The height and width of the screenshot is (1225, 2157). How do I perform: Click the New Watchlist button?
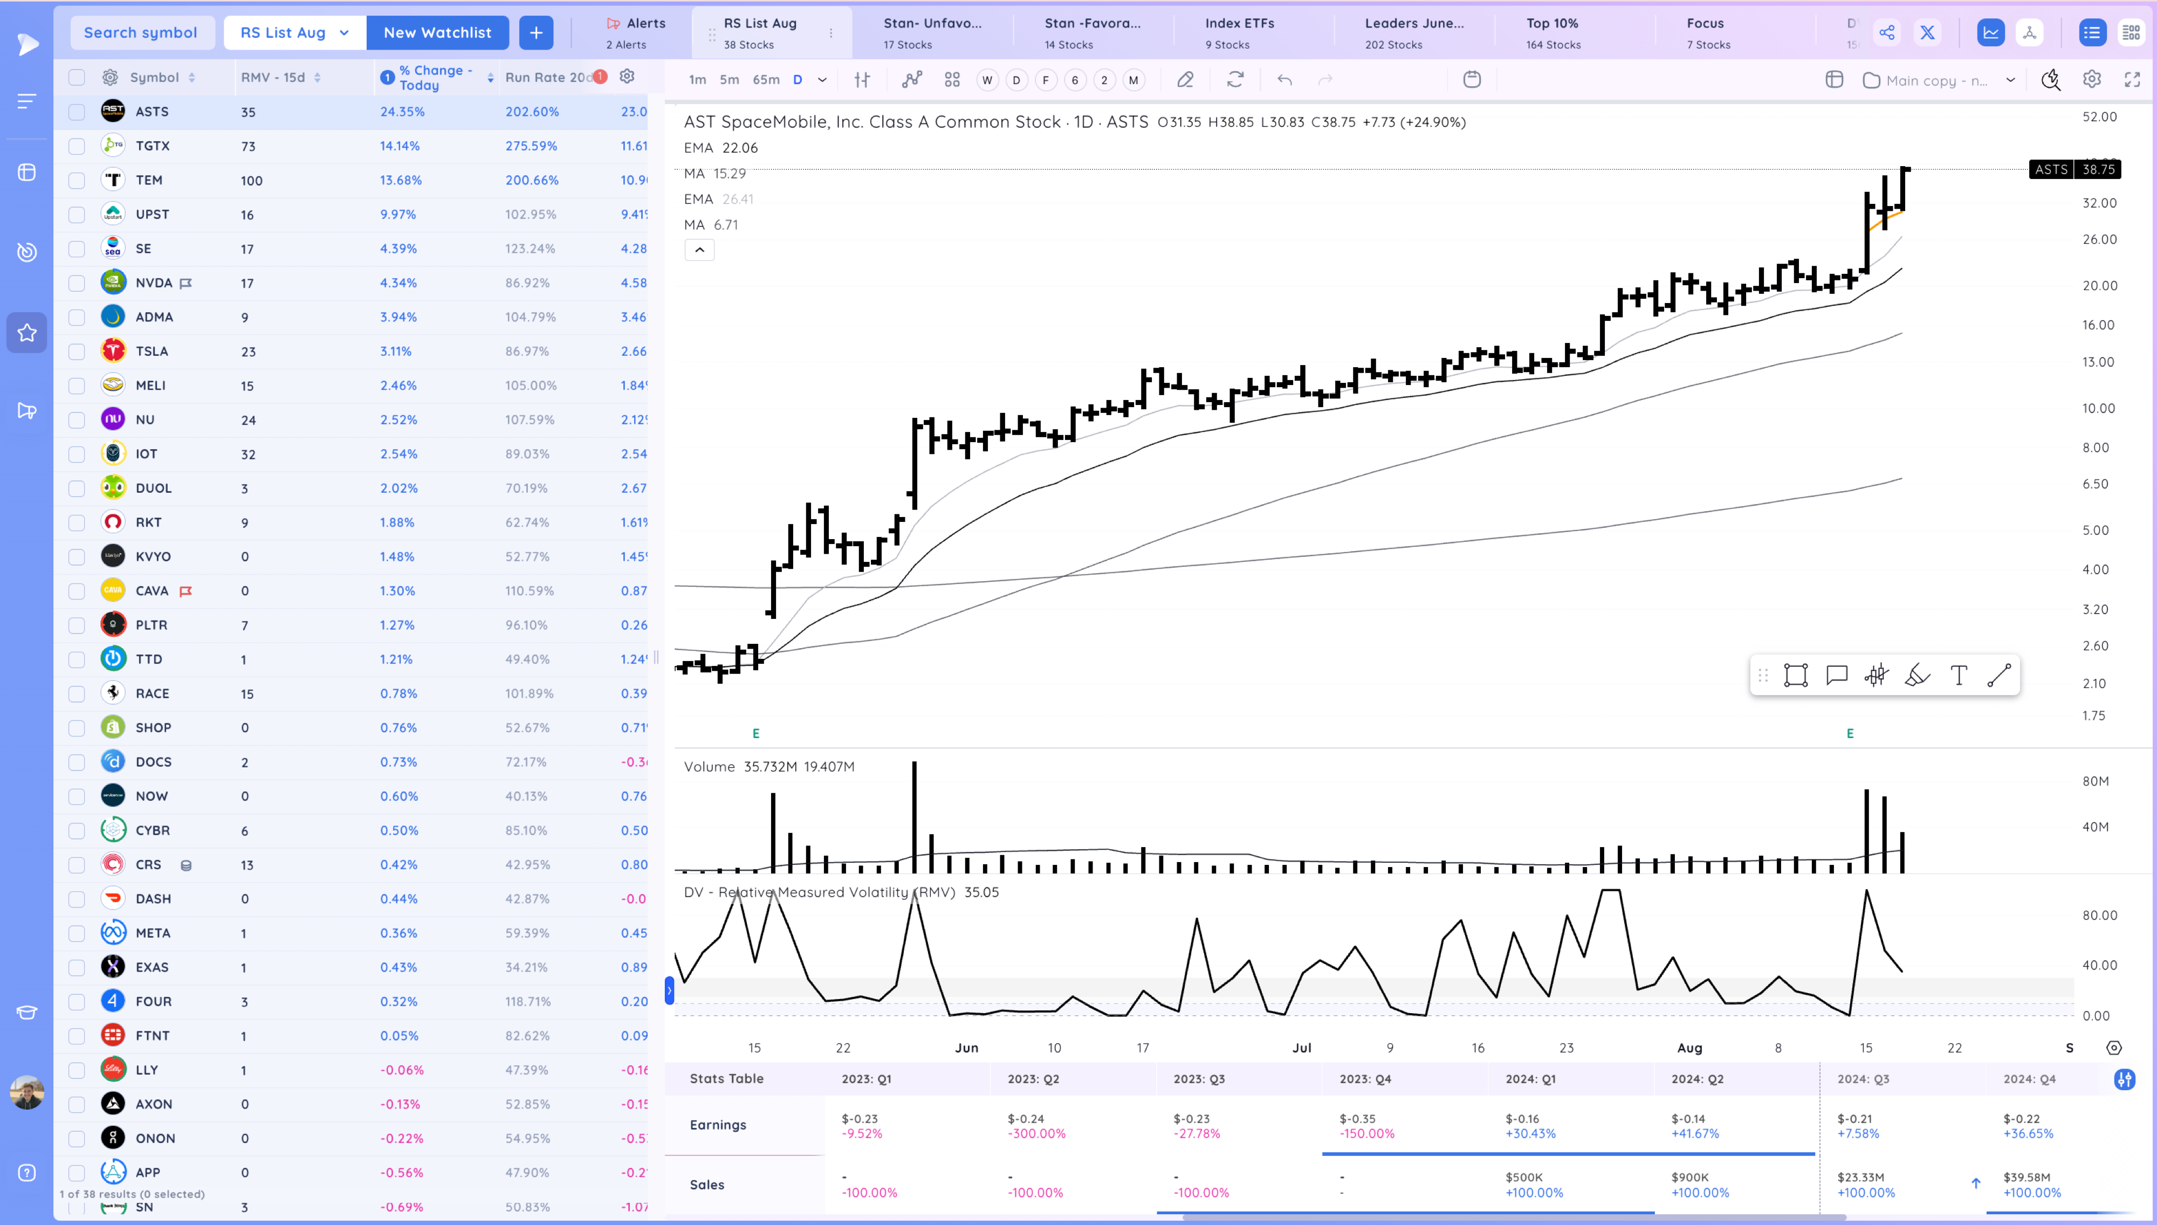tap(437, 32)
